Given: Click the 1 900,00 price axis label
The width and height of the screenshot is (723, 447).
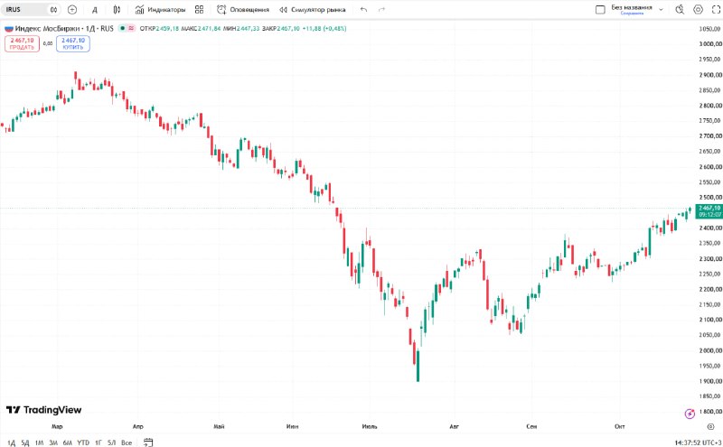Looking at the screenshot, I should coord(710,381).
